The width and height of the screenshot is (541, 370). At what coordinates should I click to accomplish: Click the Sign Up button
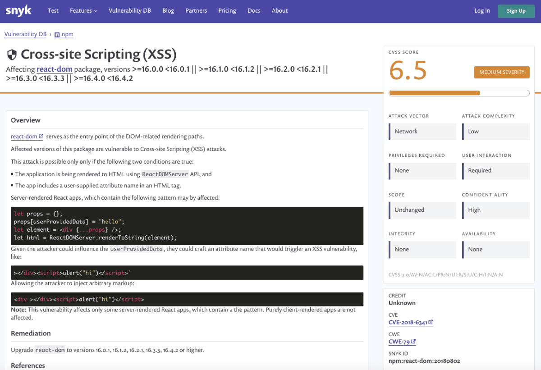pyautogui.click(x=516, y=10)
